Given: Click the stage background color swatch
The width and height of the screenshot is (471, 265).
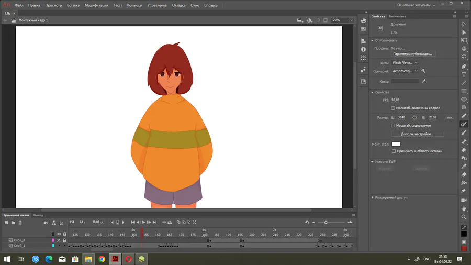Looking at the screenshot, I should pyautogui.click(x=396, y=144).
